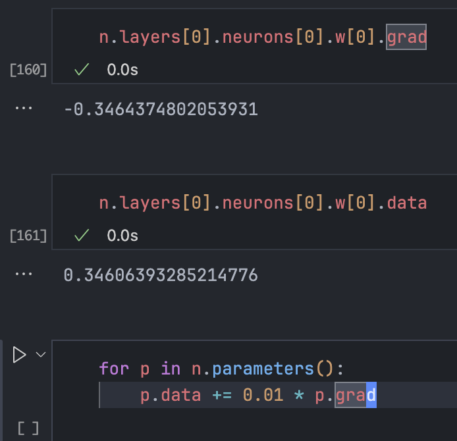Image resolution: width=457 pixels, height=441 pixels.
Task: Click the 0.01 learning rate number
Action: click(x=263, y=396)
